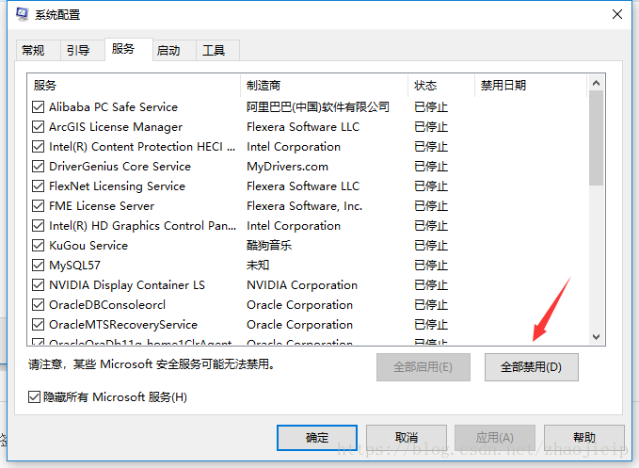Sort by the 禁用日期 column header
This screenshot has height=468, width=639.
[x=531, y=85]
